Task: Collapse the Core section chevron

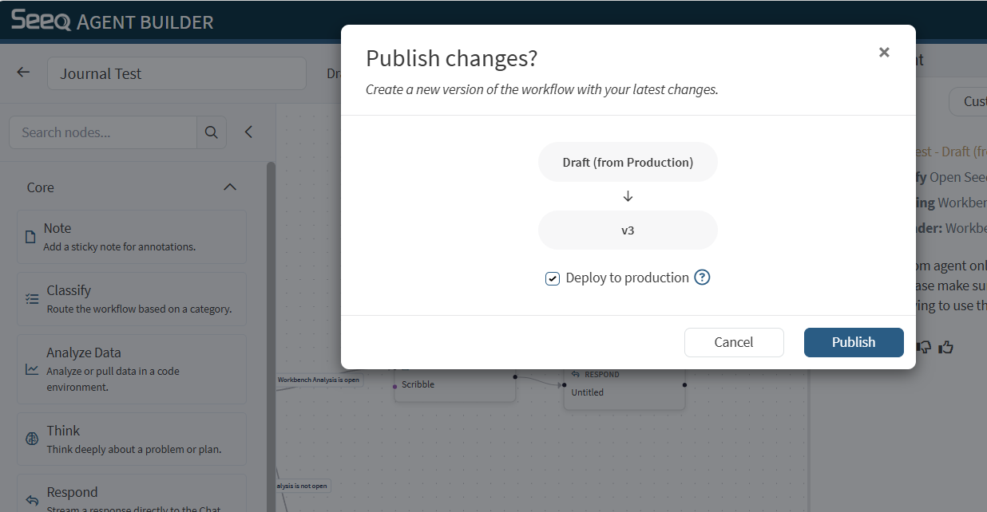Action: pyautogui.click(x=230, y=187)
